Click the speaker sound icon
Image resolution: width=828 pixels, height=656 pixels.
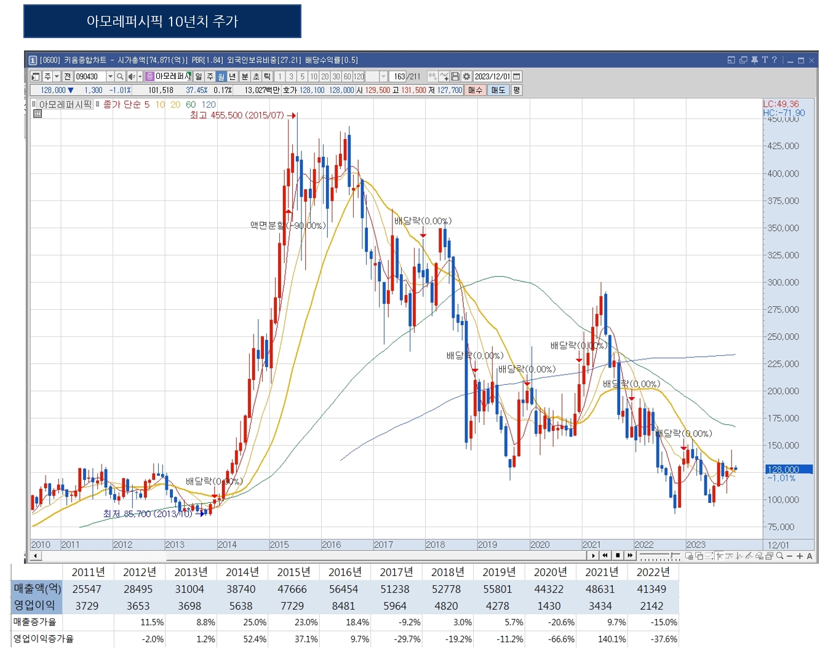pyautogui.click(x=132, y=76)
